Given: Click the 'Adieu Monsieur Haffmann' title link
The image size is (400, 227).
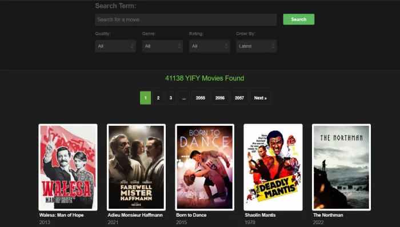Looking at the screenshot, I should pos(135,215).
